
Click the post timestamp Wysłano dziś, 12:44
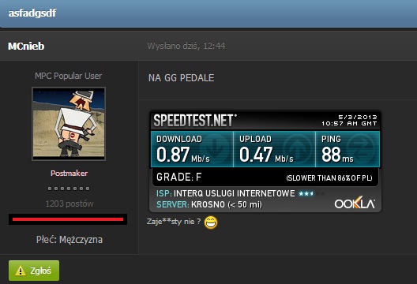coord(186,46)
